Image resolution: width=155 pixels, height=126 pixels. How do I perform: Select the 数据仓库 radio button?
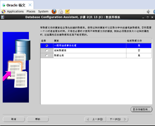point(47,55)
